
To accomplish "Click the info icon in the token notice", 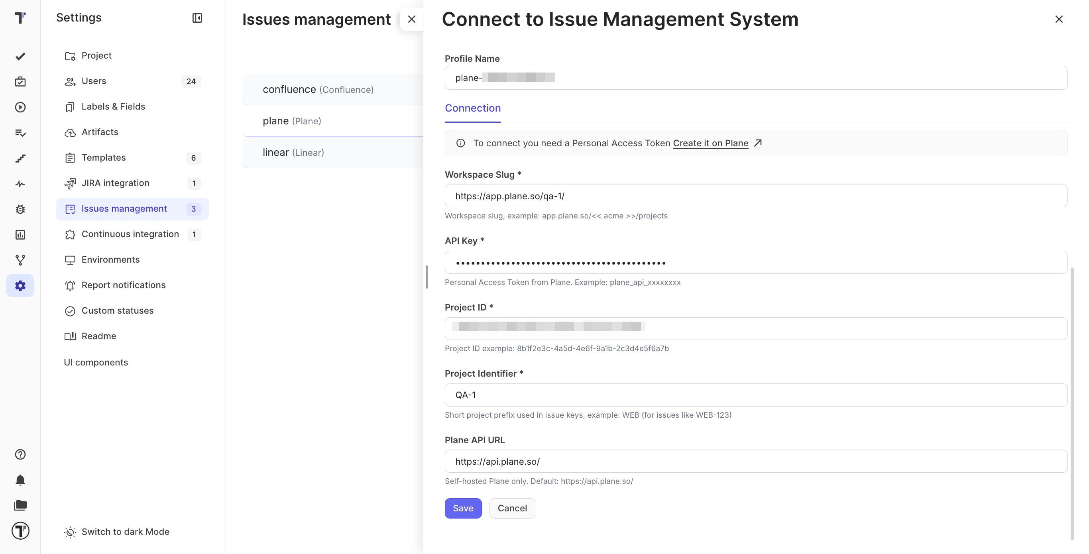I will click(461, 143).
